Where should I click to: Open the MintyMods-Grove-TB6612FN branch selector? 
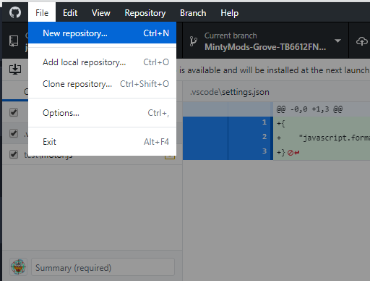265,41
